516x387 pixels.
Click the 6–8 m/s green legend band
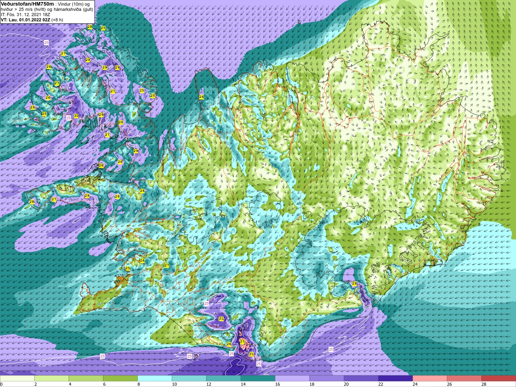coord(121,379)
